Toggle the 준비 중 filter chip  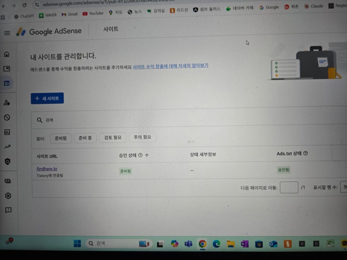coord(85,138)
